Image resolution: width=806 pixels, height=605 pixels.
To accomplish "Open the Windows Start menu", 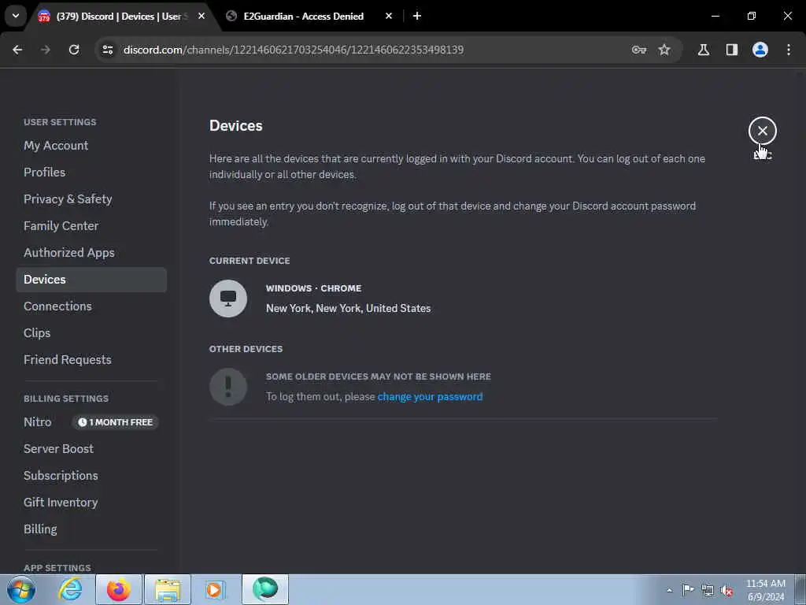I will coord(21,589).
